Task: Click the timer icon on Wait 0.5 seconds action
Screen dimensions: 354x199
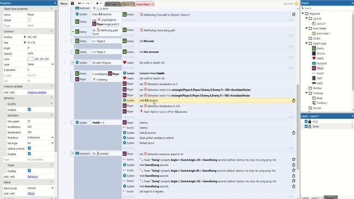Action: (x=294, y=101)
